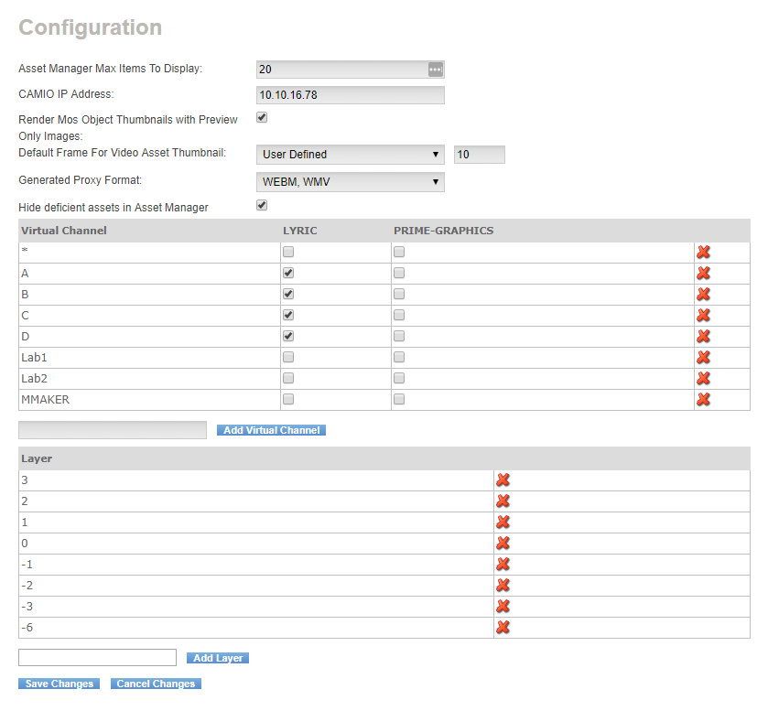The width and height of the screenshot is (768, 711).
Task: Remove layer -2 via red X icon
Action: point(503,585)
